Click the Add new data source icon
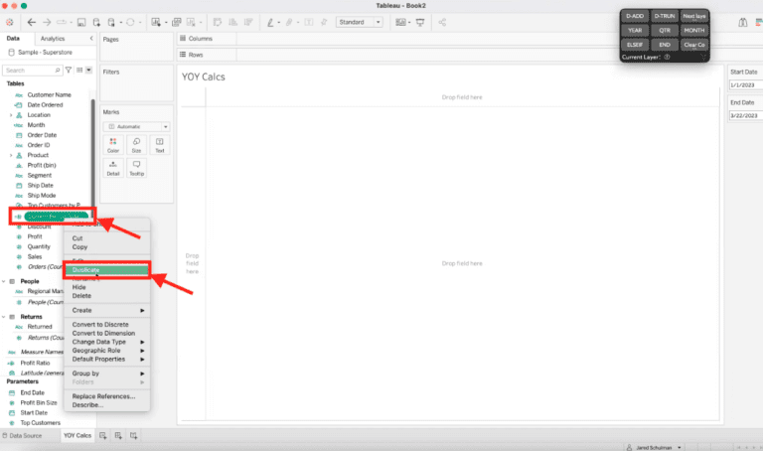 click(96, 23)
